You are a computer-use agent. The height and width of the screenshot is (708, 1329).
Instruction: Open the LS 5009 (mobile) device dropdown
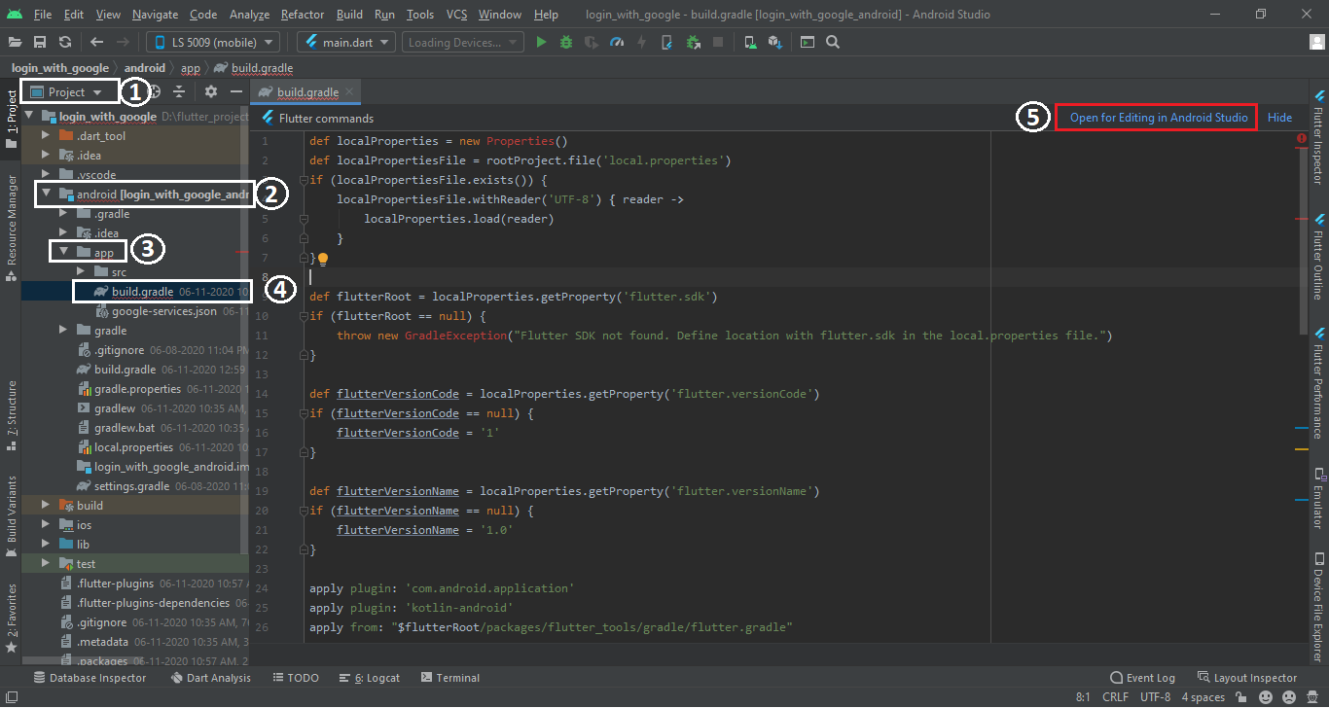213,42
